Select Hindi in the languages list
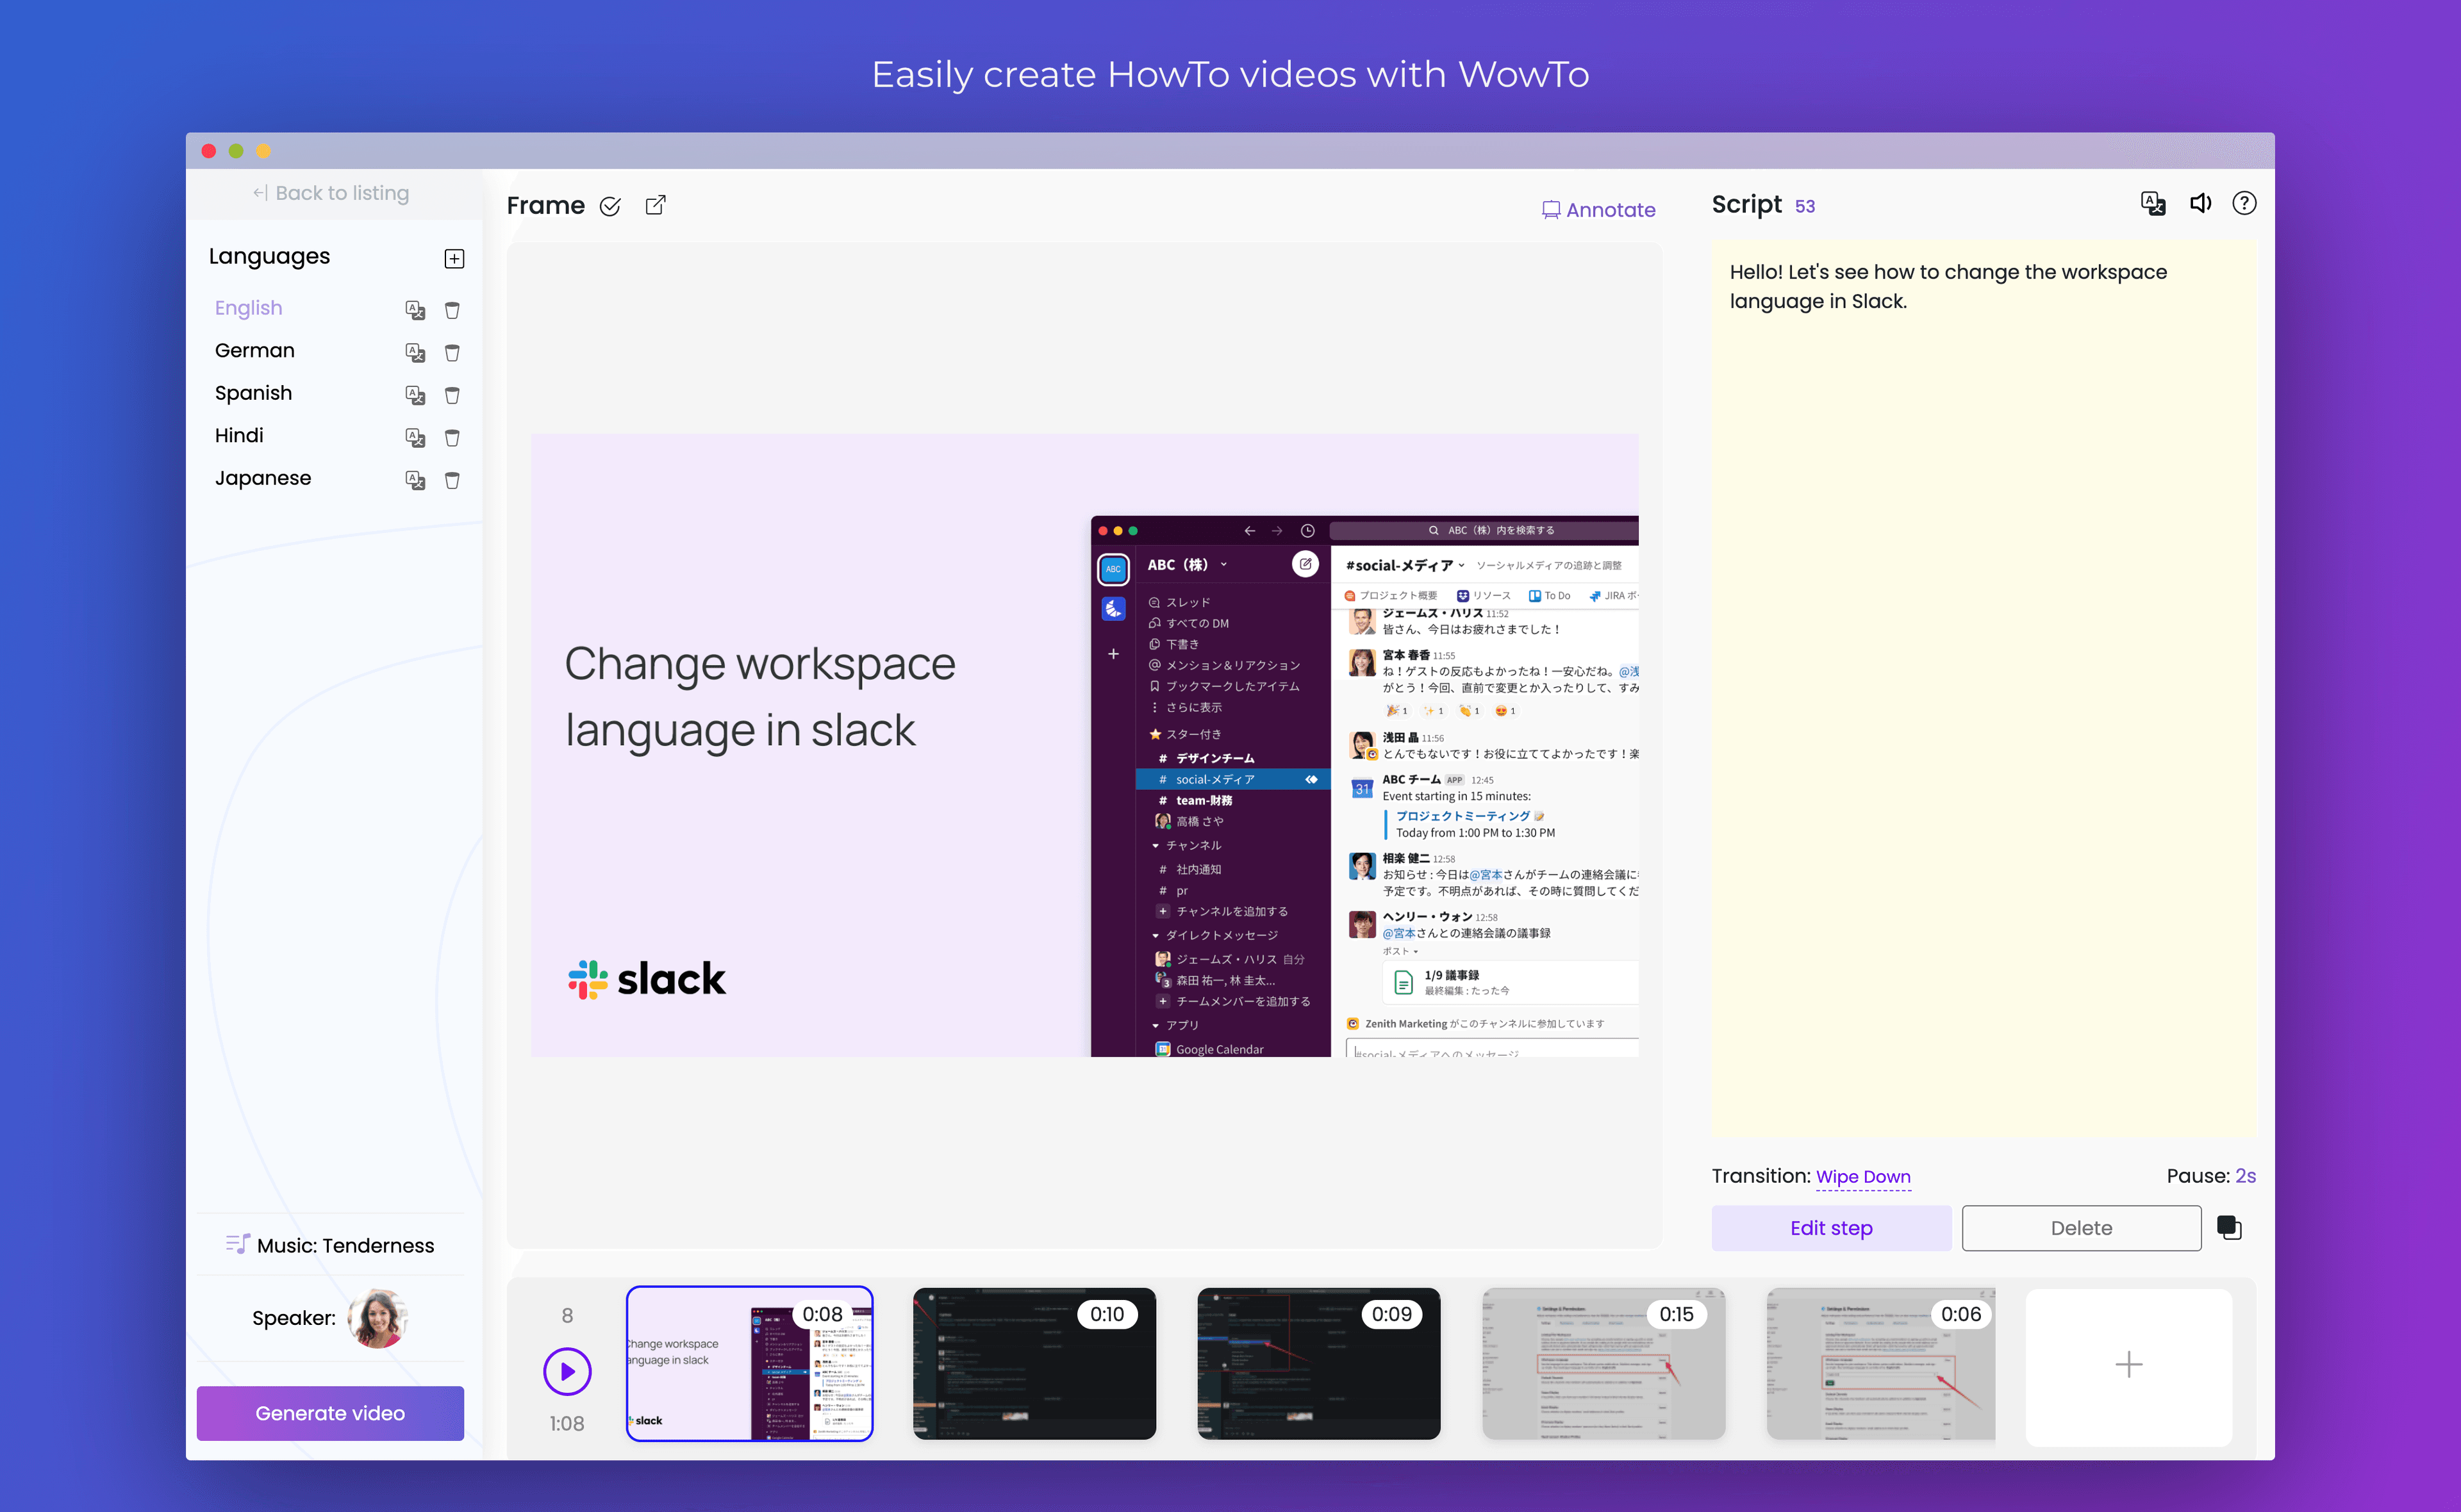Screen dimensions: 2461x1512 point(239,436)
